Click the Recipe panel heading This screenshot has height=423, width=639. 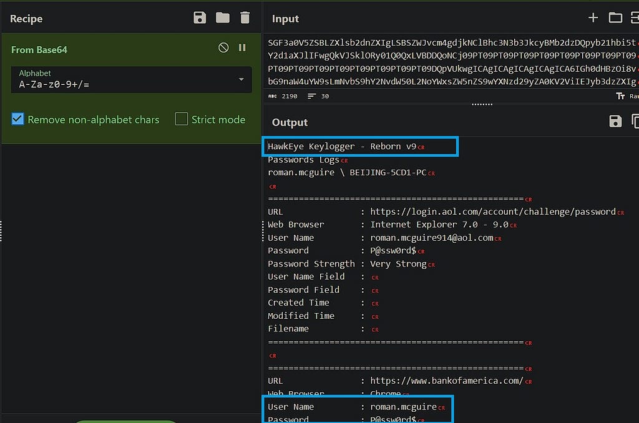click(x=26, y=19)
